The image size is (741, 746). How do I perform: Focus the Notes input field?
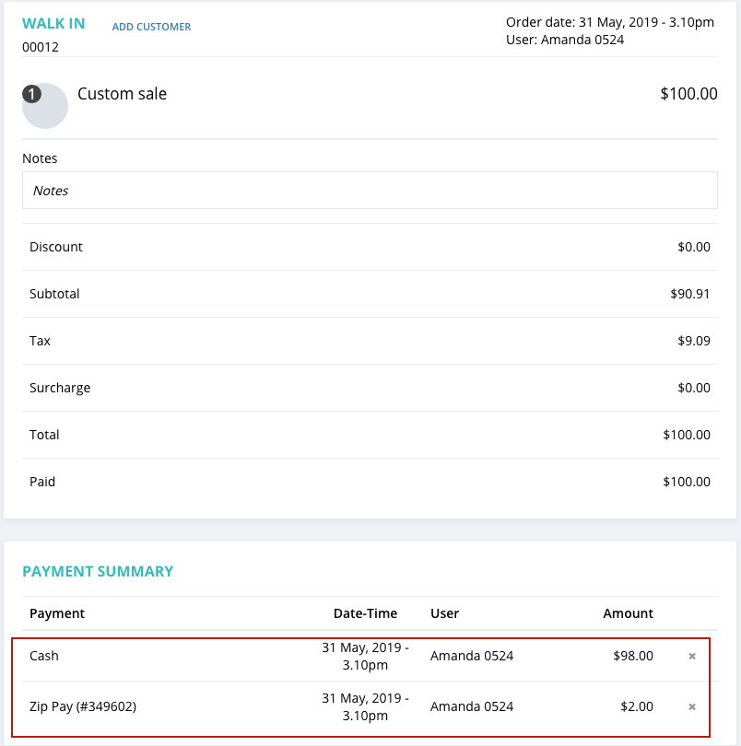[x=370, y=191]
